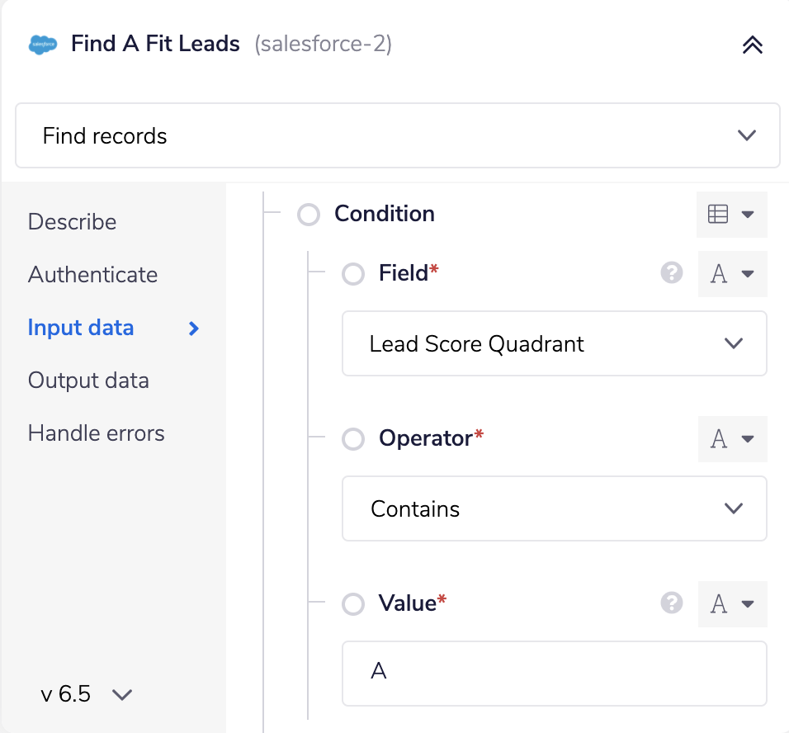Click the Value input field containing A
The width and height of the screenshot is (789, 733).
click(x=554, y=674)
